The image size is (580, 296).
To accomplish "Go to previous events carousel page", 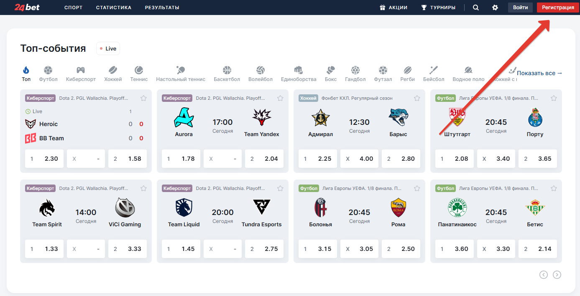I will point(544,274).
